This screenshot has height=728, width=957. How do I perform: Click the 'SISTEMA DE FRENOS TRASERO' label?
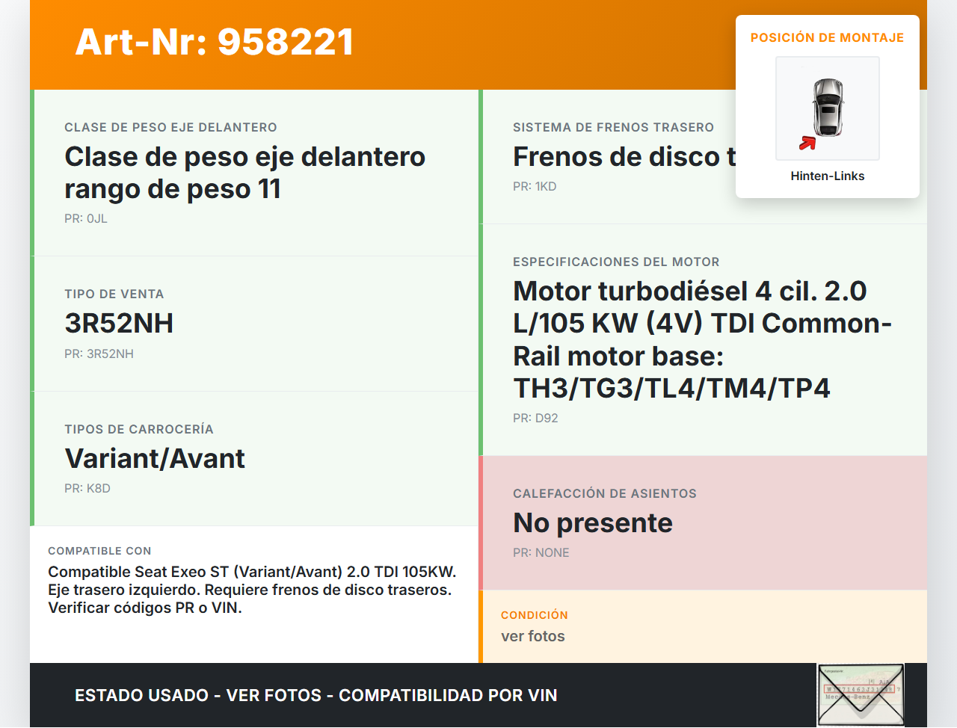[613, 127]
